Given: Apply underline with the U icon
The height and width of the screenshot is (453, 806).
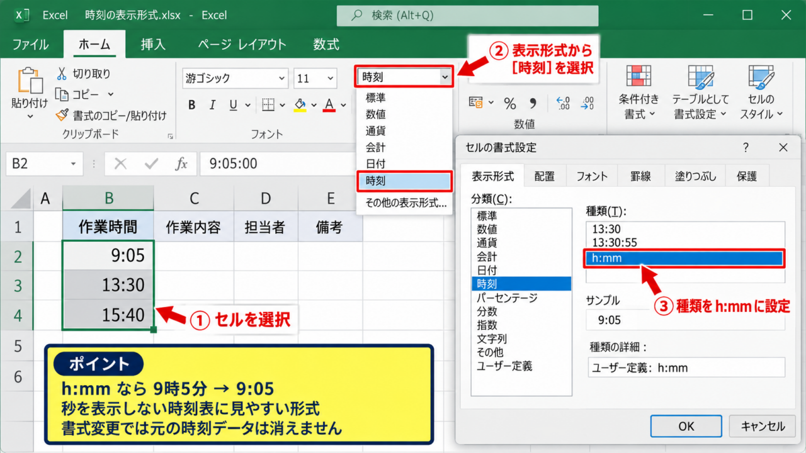Looking at the screenshot, I should tap(233, 105).
